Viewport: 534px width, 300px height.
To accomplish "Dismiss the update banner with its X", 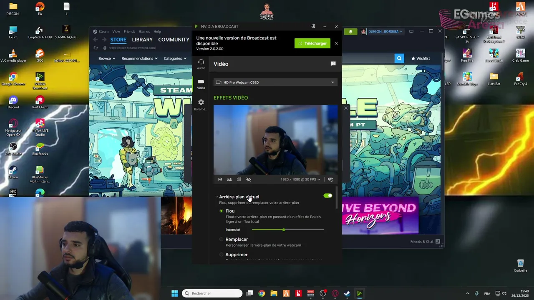I will pos(336,43).
